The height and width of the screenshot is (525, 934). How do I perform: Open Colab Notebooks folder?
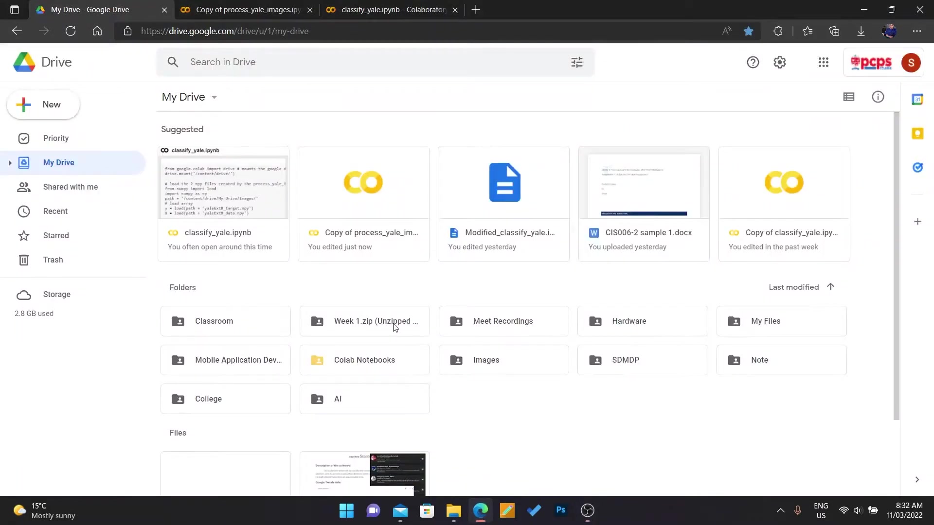(365, 360)
